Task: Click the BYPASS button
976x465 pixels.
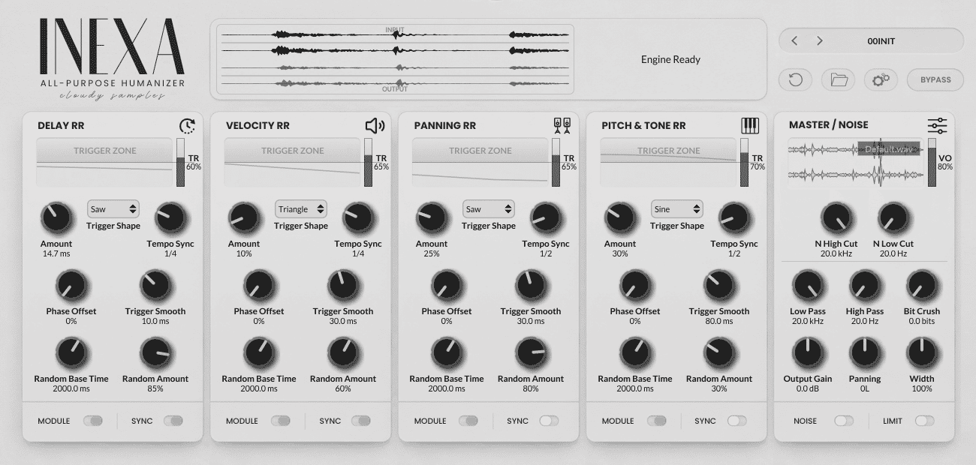Action: [935, 79]
